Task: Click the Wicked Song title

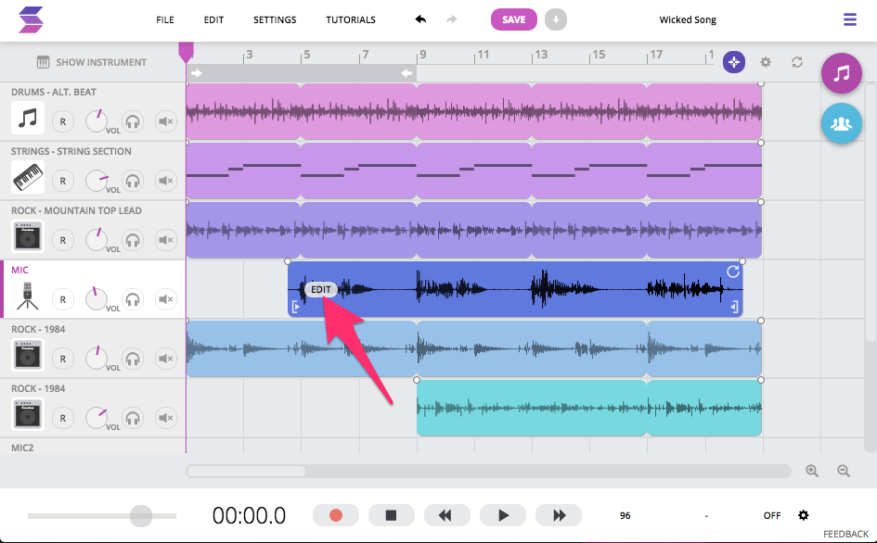Action: tap(688, 19)
